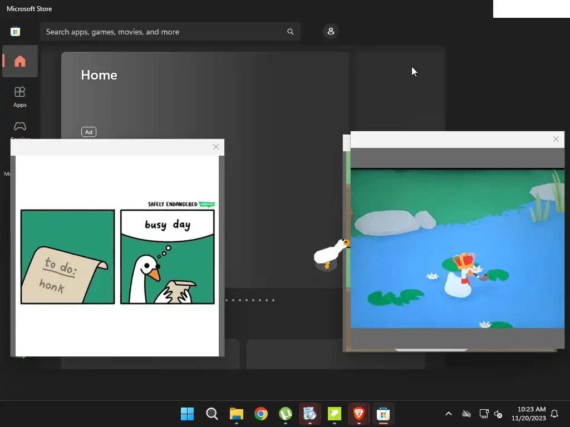Viewport: 570px width, 427px height.
Task: Open the Gaming controller section in sidebar
Action: point(20,127)
